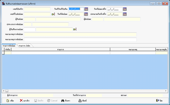This screenshot has height=105, width=170.
Task: Click the ยกเลิก (cancel) red X button
Action: point(25,101)
